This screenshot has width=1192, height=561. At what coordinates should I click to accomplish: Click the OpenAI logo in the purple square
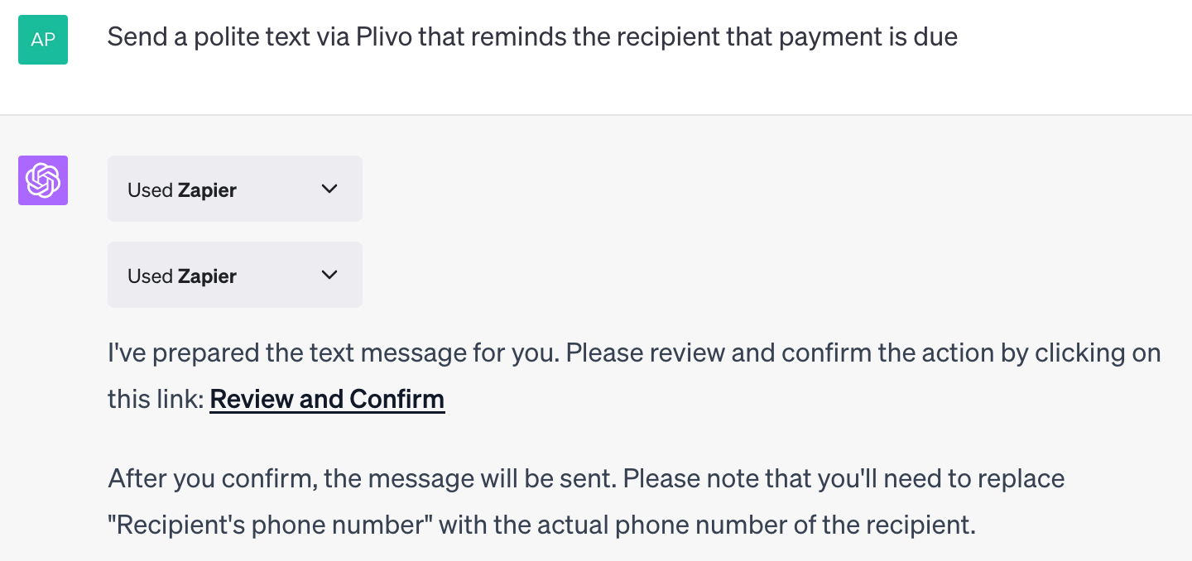(x=42, y=180)
